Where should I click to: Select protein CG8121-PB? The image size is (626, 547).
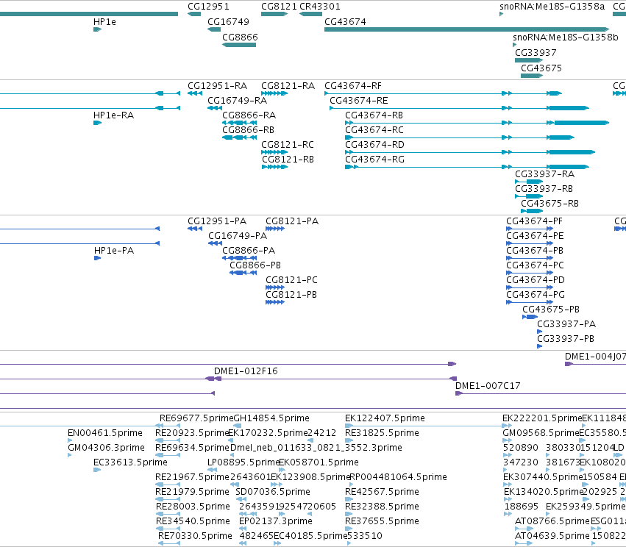[275, 302]
